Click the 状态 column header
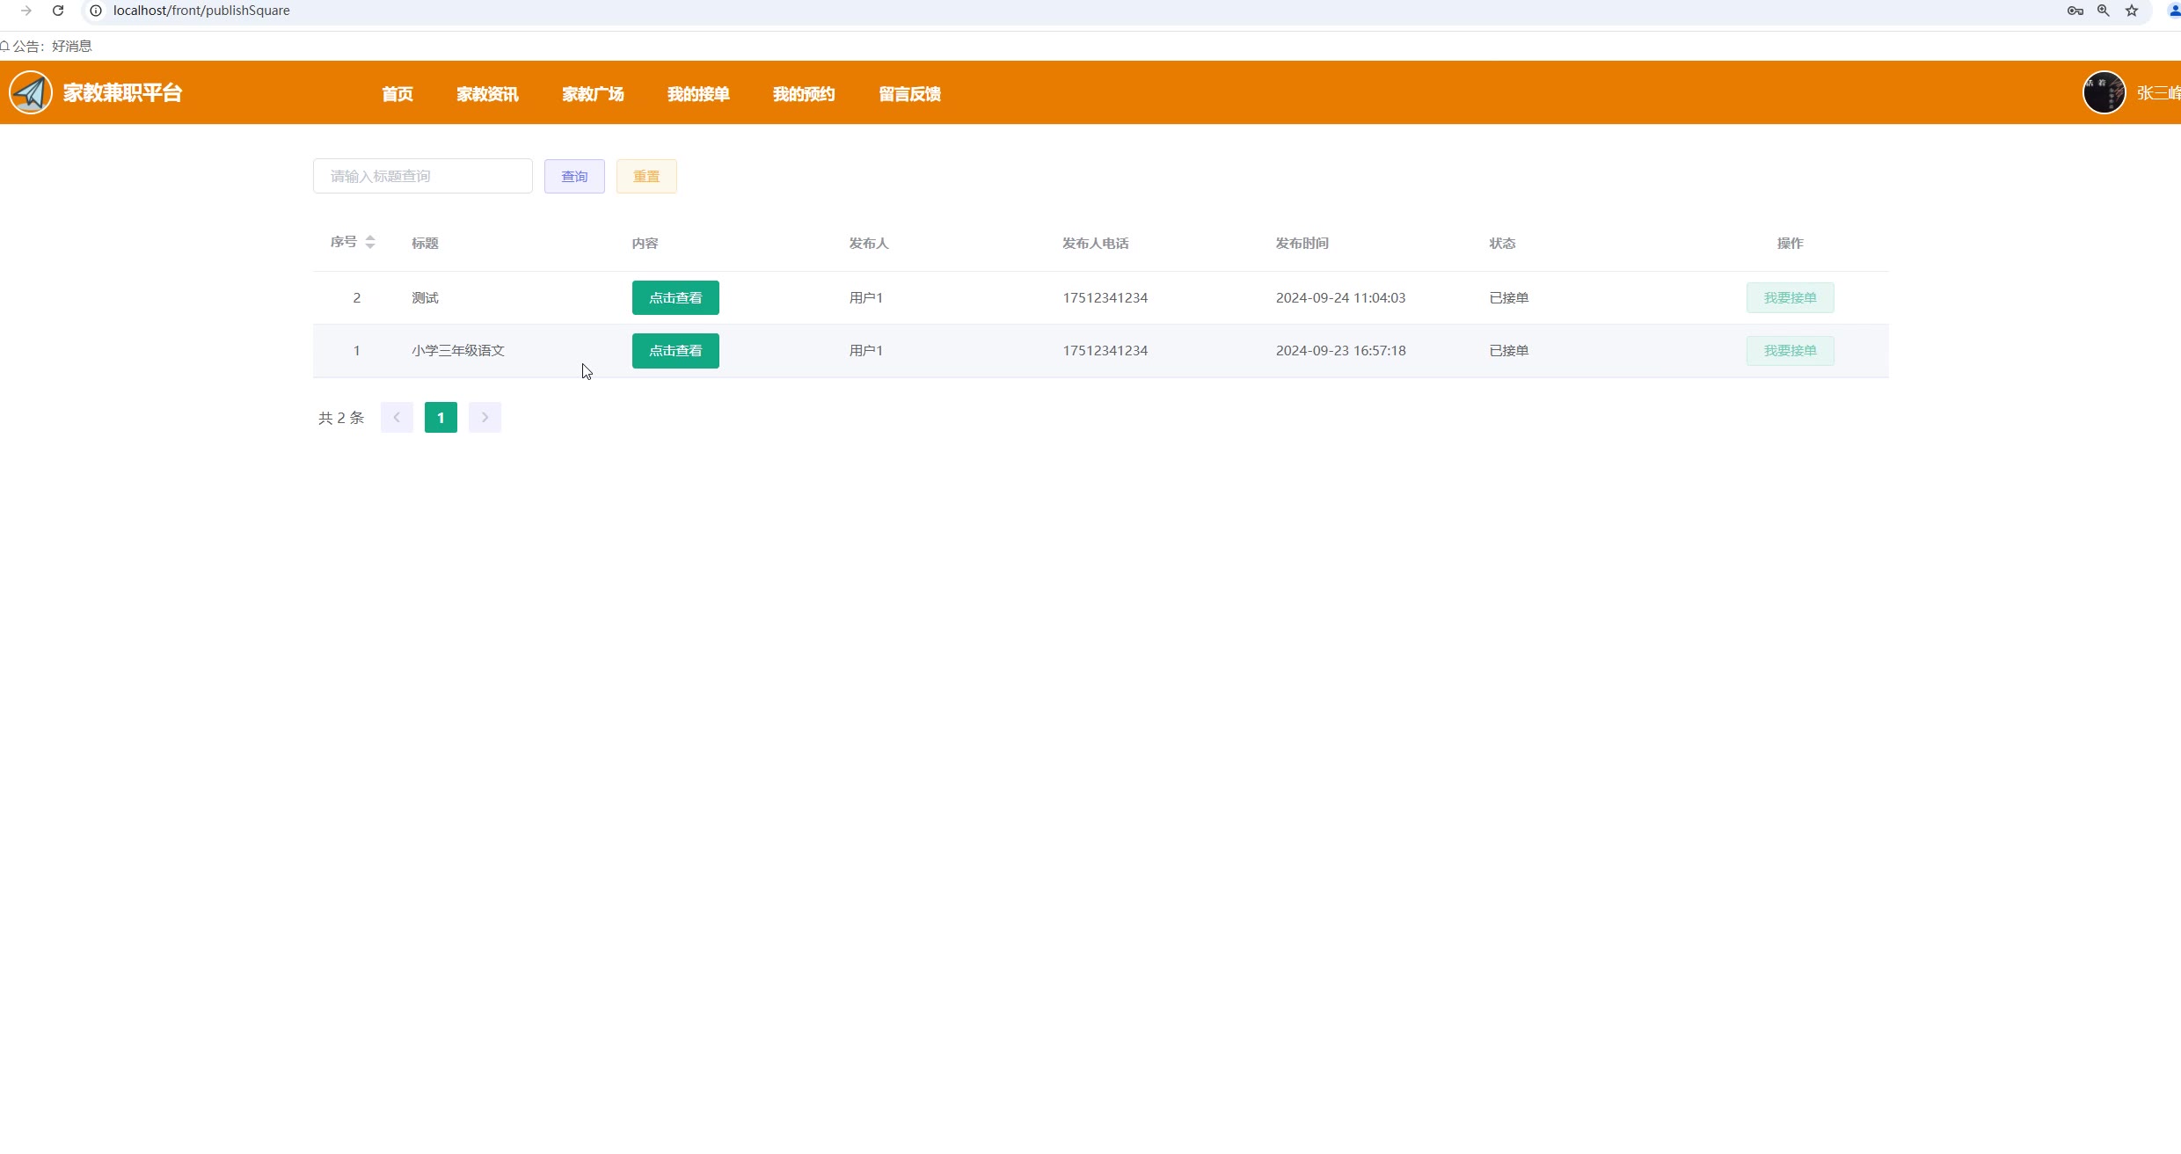Image resolution: width=2181 pixels, height=1154 pixels. pos(1502,243)
